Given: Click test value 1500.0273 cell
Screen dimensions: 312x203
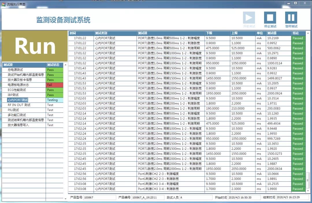Looking at the screenshot, I should point(278,154).
